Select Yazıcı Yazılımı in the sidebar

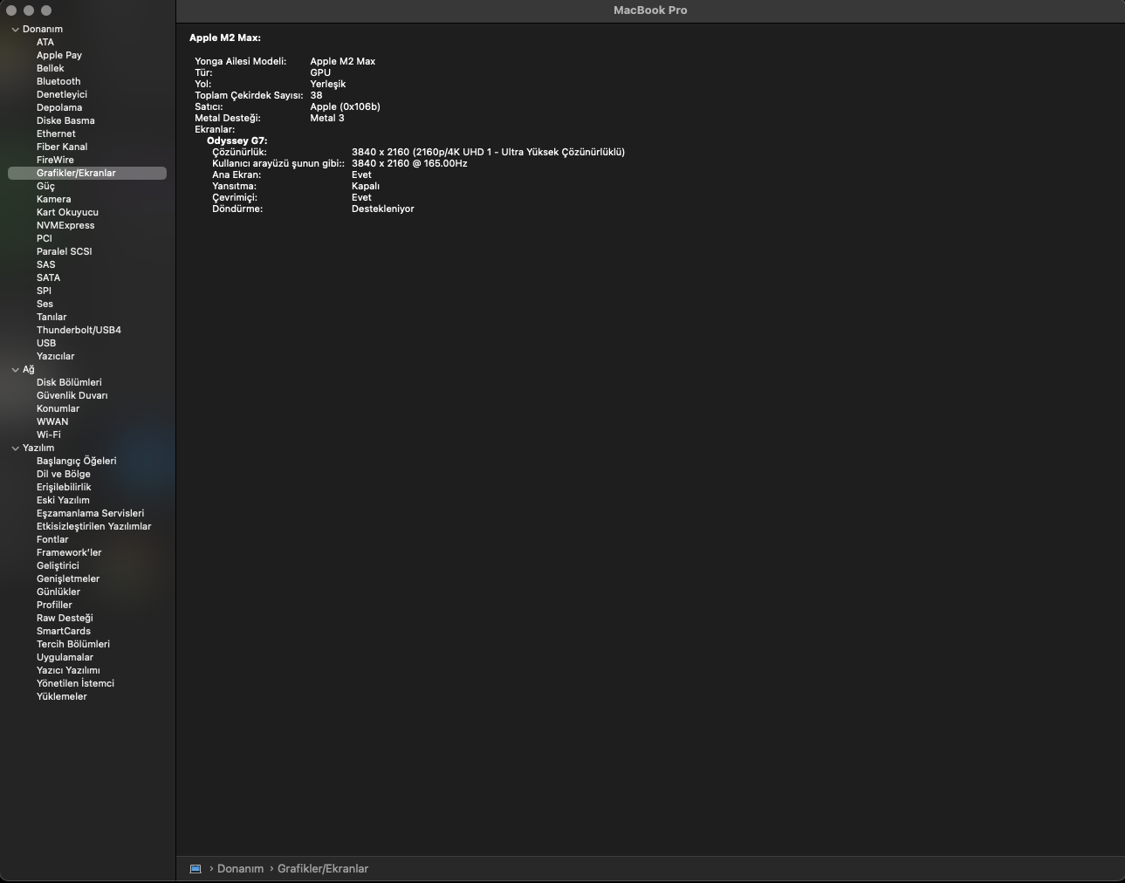pyautogui.click(x=68, y=670)
